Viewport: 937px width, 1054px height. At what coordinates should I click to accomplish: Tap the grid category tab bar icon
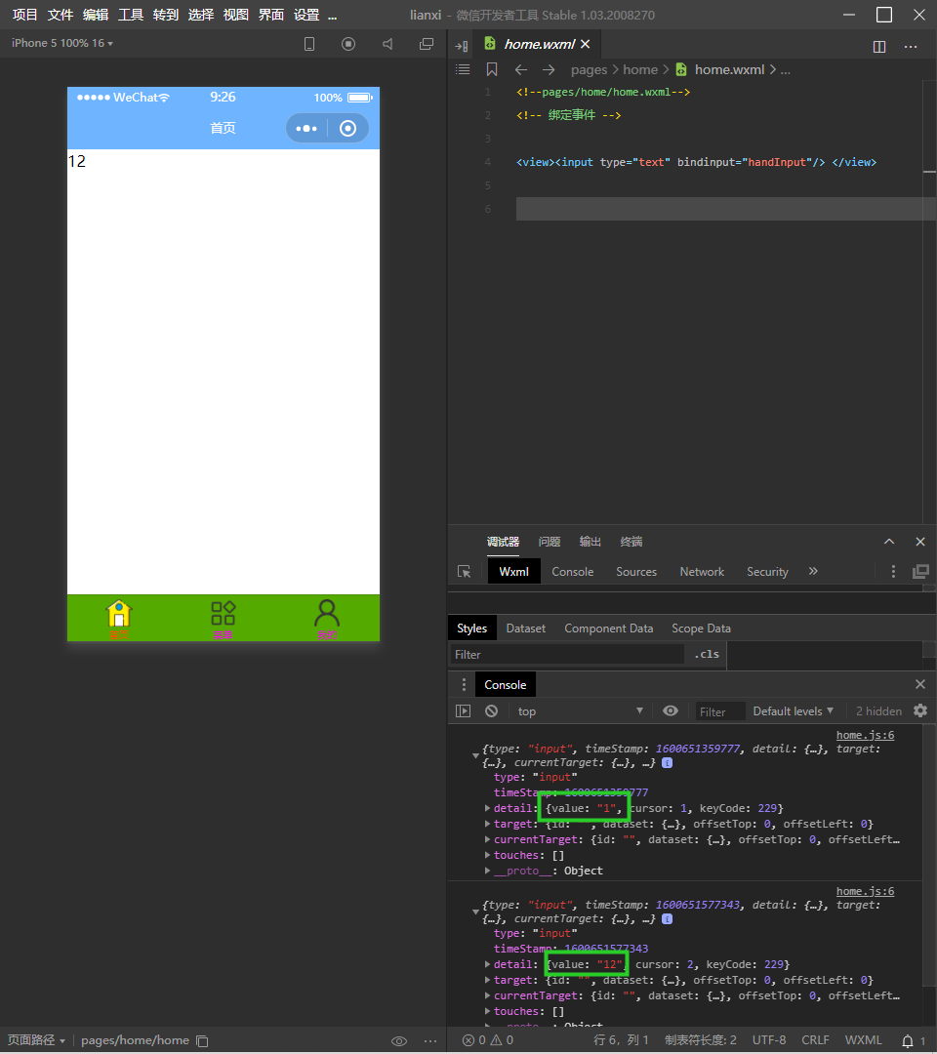(x=224, y=619)
